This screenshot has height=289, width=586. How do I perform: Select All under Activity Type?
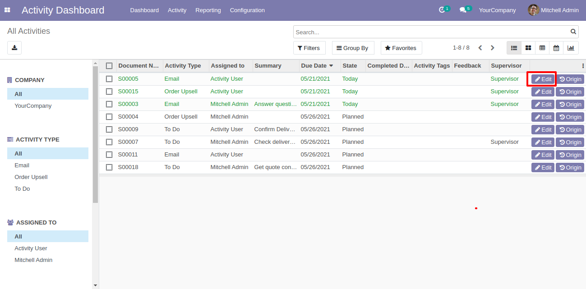click(48, 154)
